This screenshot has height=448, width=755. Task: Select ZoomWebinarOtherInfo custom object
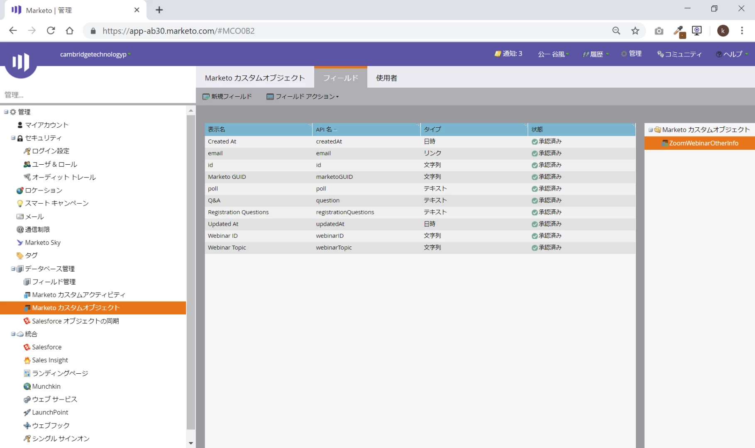coord(699,143)
